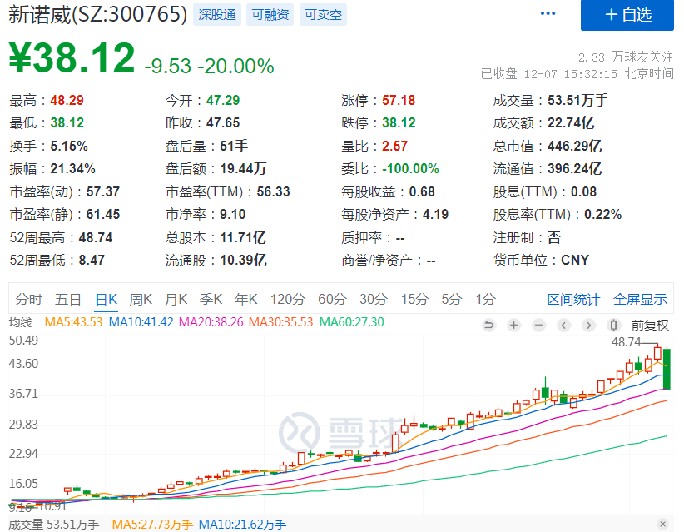Click the MA10:41.42 indicator label
Viewport: 684px width, 532px height.
pyautogui.click(x=141, y=322)
